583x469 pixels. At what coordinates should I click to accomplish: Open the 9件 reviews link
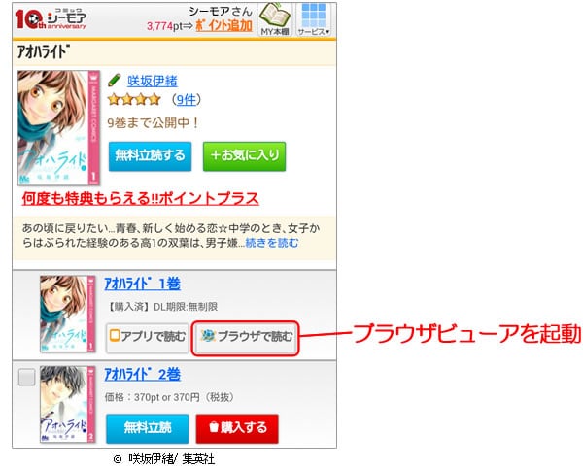(186, 100)
